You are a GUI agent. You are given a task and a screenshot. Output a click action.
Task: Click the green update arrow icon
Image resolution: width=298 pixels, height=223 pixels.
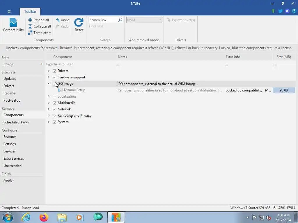pos(273,11)
